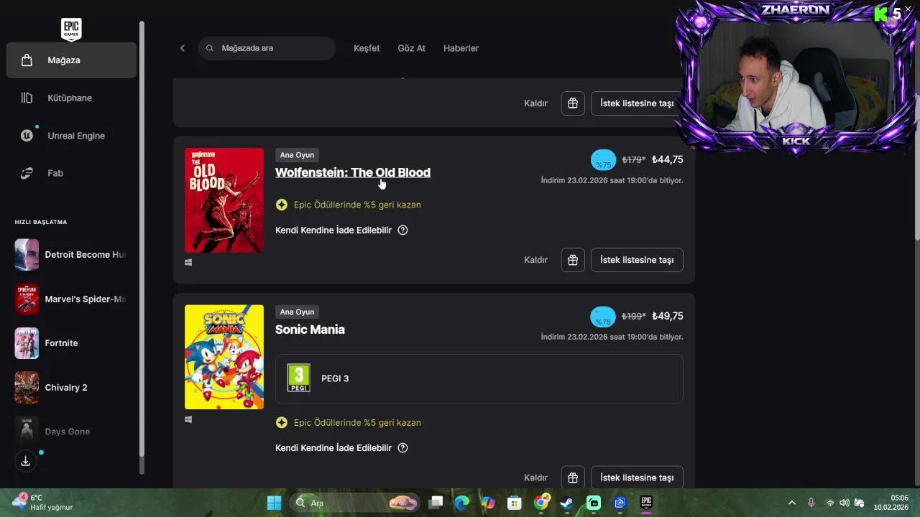Viewport: 920px width, 517px height.
Task: Focus the Mağazada ara search field
Action: coord(267,48)
